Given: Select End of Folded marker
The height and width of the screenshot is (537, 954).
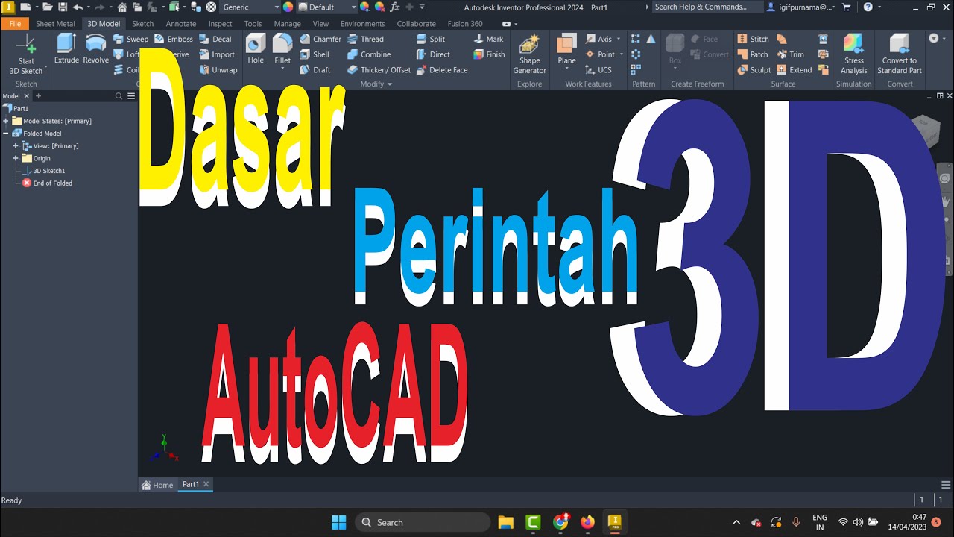Looking at the screenshot, I should 48,183.
